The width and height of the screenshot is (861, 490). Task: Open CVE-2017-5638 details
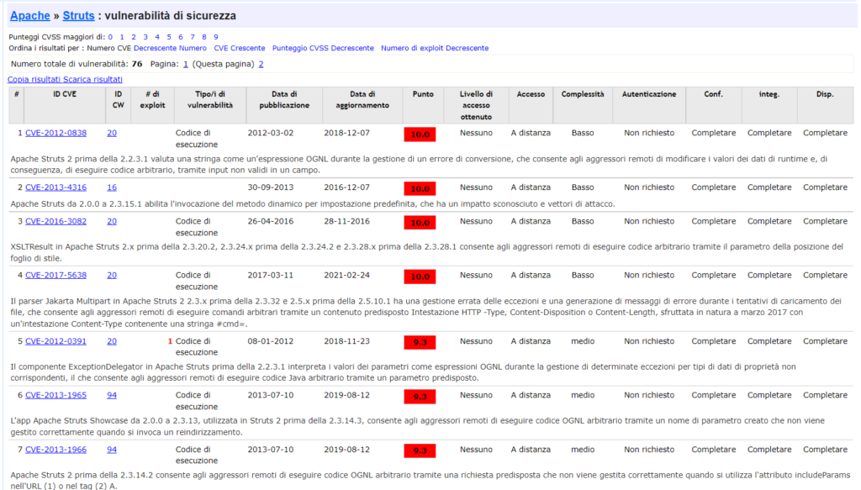click(x=55, y=275)
